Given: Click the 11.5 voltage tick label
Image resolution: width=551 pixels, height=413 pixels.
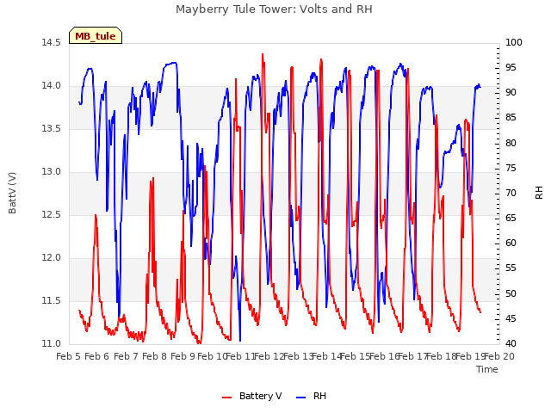Looking at the screenshot, I should point(52,300).
